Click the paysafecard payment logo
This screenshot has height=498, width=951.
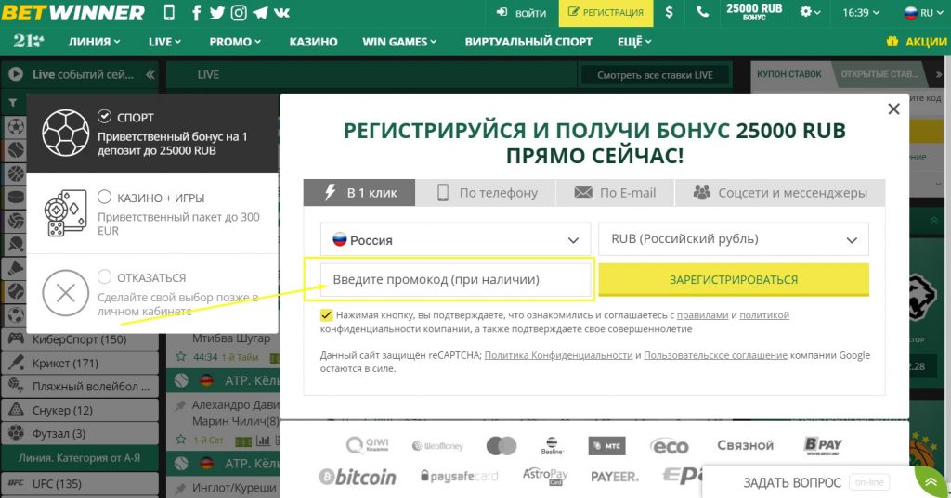(459, 476)
